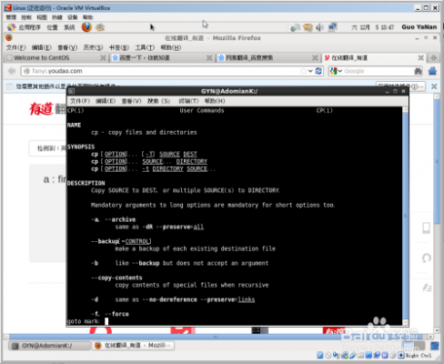Open the Guo YaNan user menu
The image size is (444, 364).
(x=419, y=27)
